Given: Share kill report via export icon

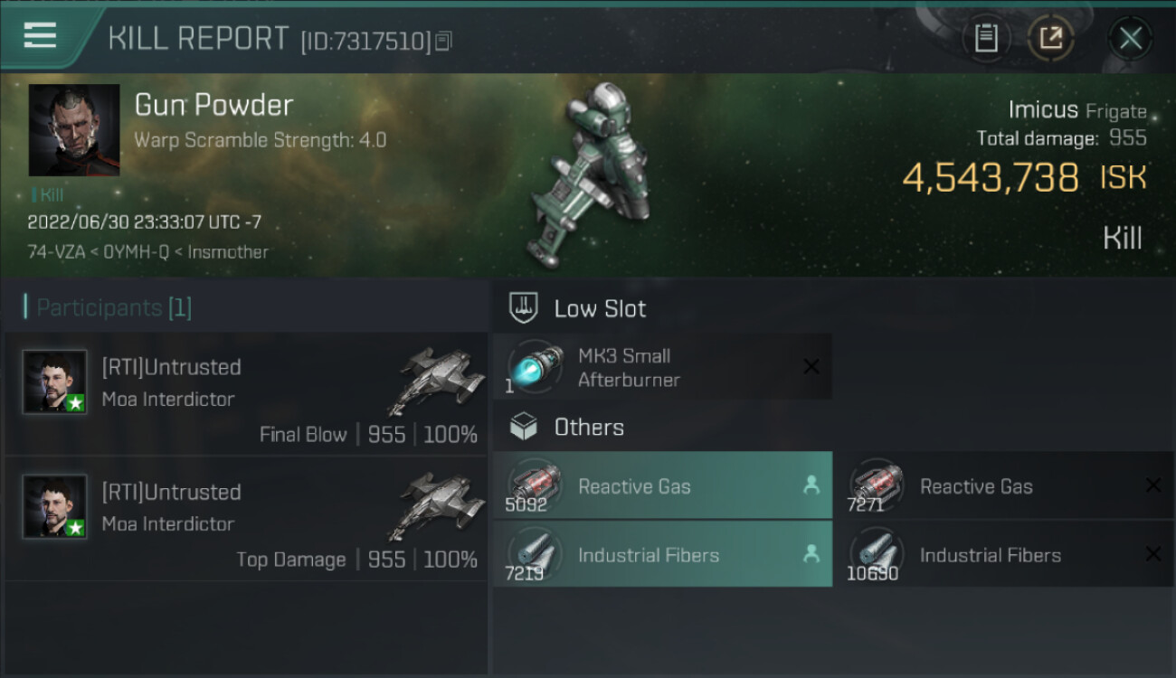Looking at the screenshot, I should (1050, 38).
